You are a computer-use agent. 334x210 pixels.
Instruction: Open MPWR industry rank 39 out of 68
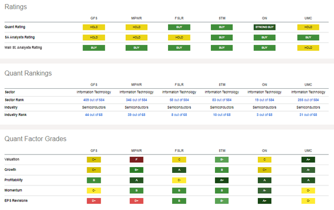tap(136, 115)
